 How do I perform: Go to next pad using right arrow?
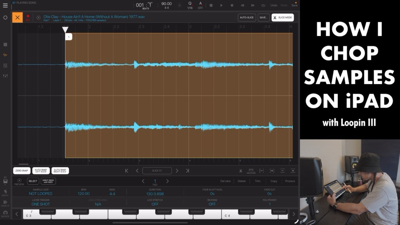[x=168, y=181]
